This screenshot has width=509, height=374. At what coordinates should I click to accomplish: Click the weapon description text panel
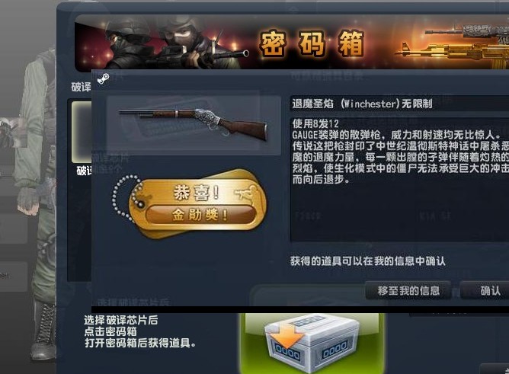pyautogui.click(x=399, y=180)
